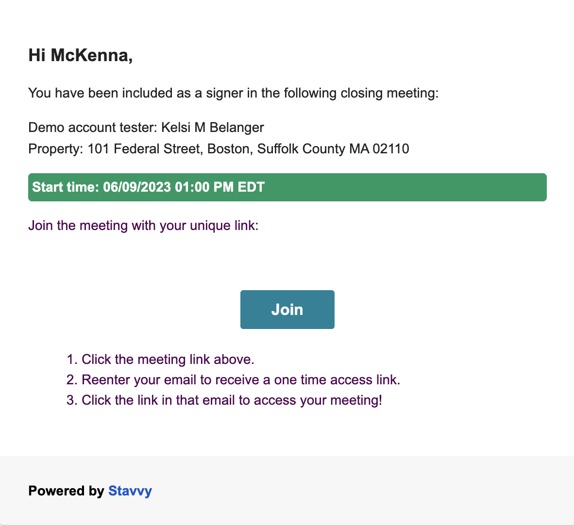
Task: Click the "closing meeting:" words in intro sentence
Action: [x=389, y=93]
